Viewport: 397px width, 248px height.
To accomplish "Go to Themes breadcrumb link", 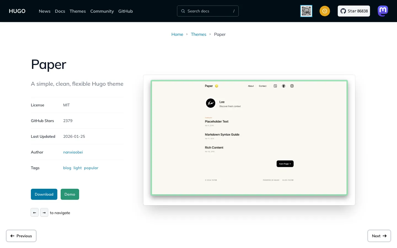I will tap(198, 34).
